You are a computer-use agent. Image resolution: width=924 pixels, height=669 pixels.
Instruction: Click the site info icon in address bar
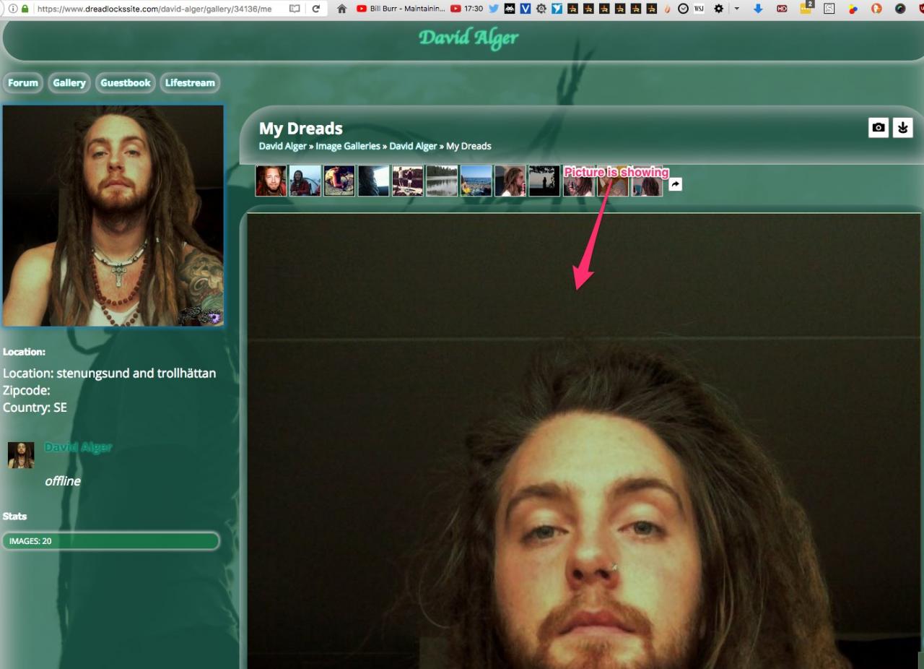pos(13,9)
